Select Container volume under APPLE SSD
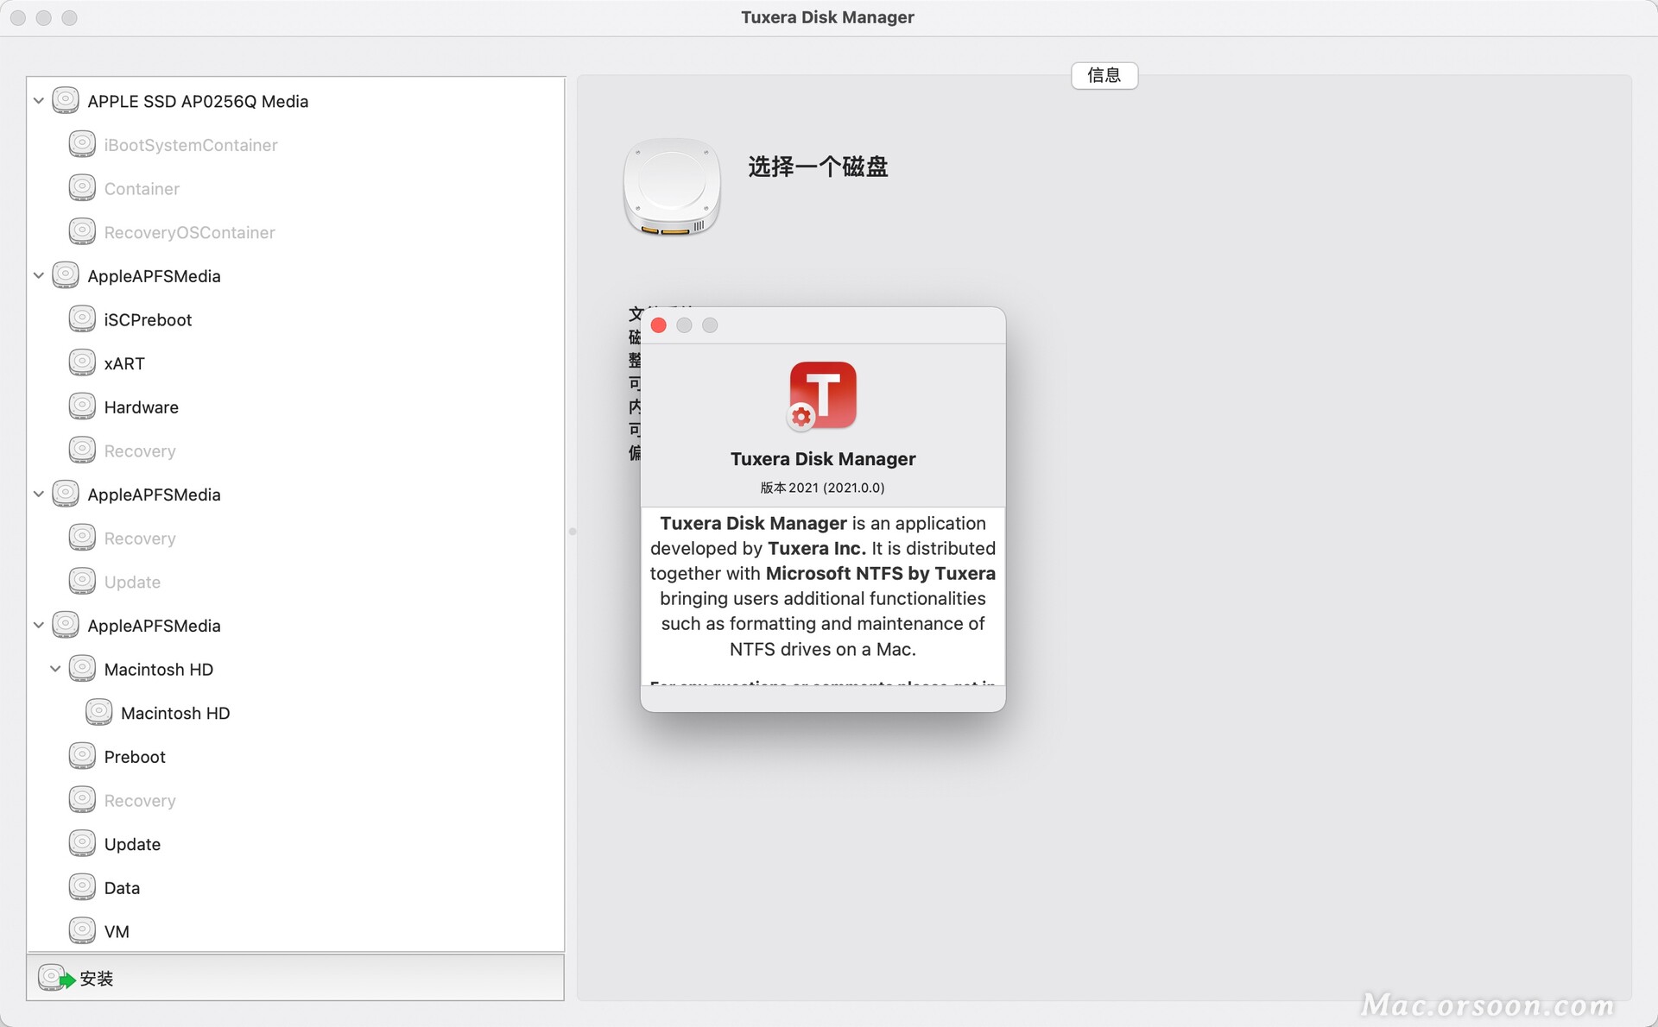 tap(140, 187)
